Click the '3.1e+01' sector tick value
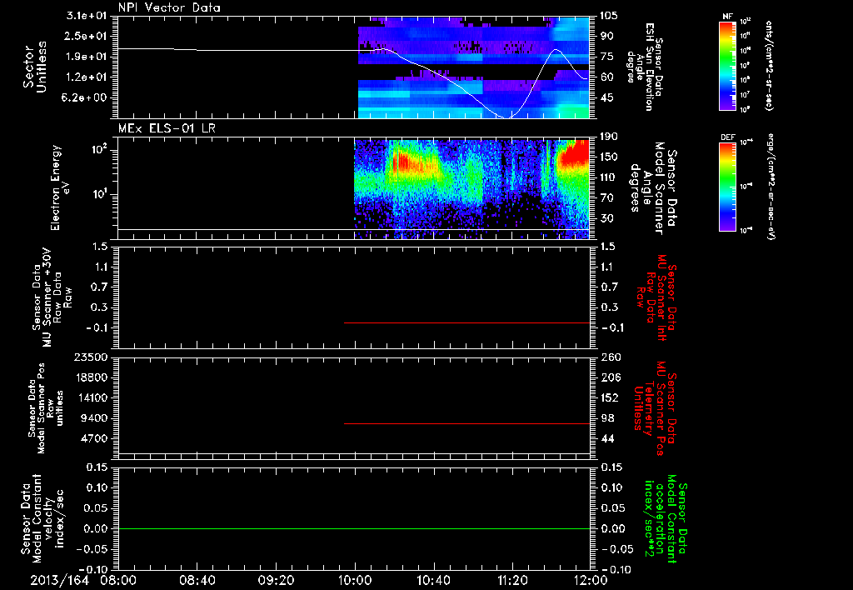Viewport: 853px width, 590px height. point(87,16)
